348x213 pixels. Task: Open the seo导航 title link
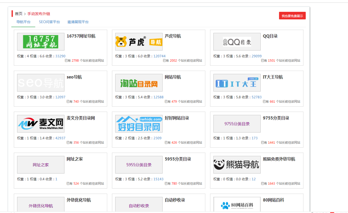[x=74, y=77]
